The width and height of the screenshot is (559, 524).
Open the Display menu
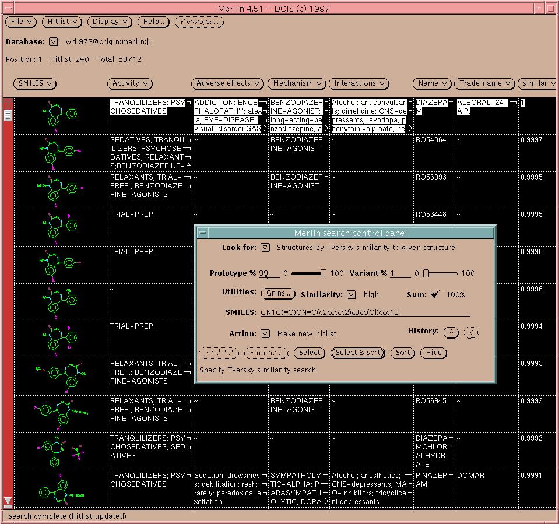[x=110, y=22]
